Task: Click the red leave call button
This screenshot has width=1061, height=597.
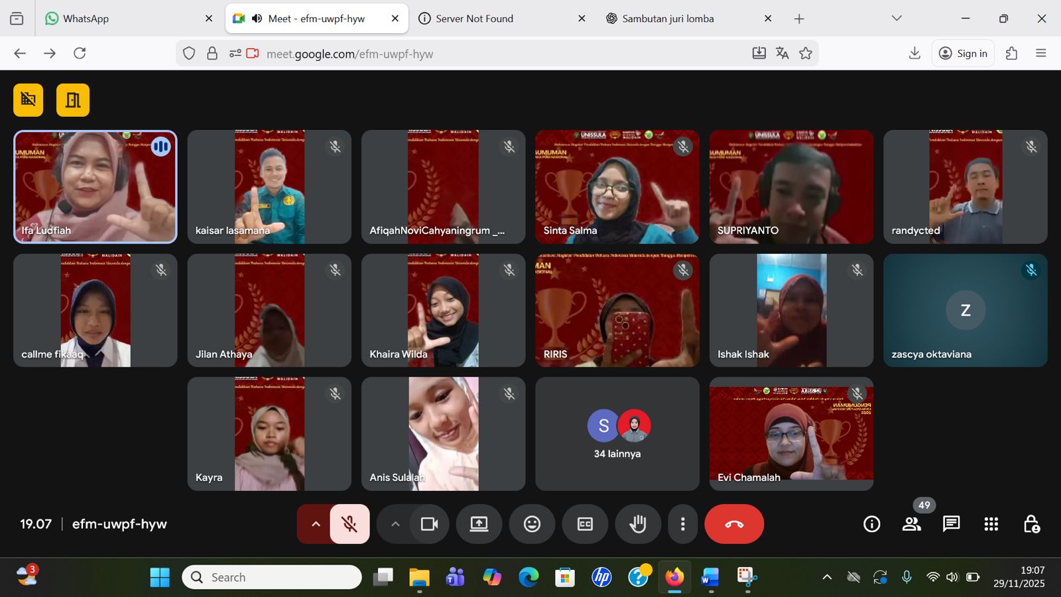Action: [733, 524]
